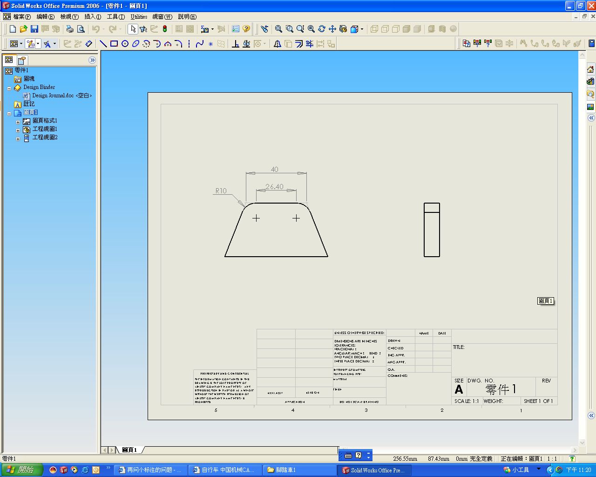Screen dimensions: 596x477
Task: Select the Centerline sketch tool
Action: tap(189, 44)
